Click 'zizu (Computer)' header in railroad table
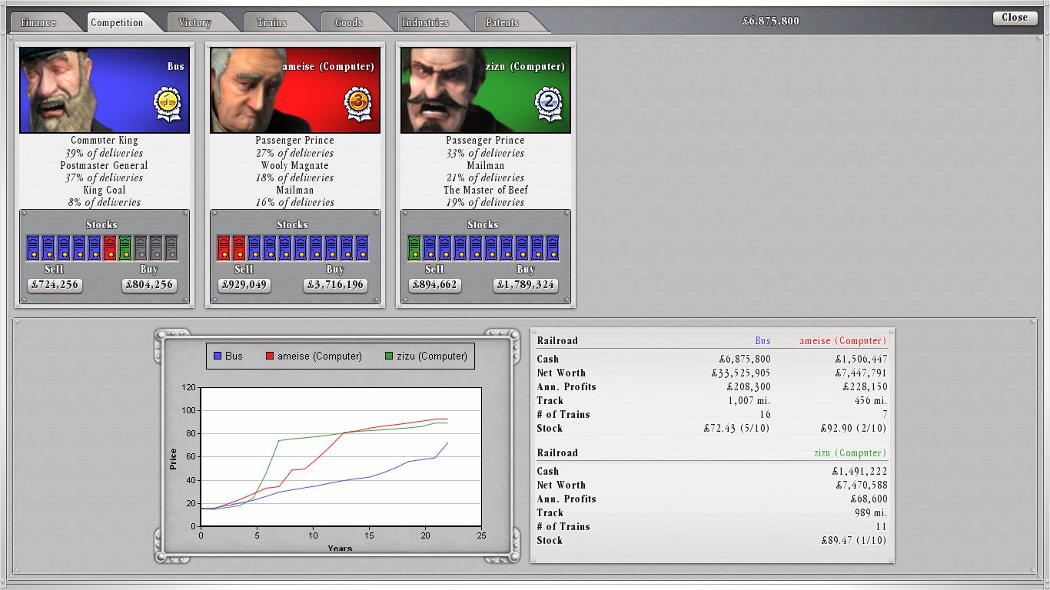The width and height of the screenshot is (1050, 590). [x=850, y=453]
